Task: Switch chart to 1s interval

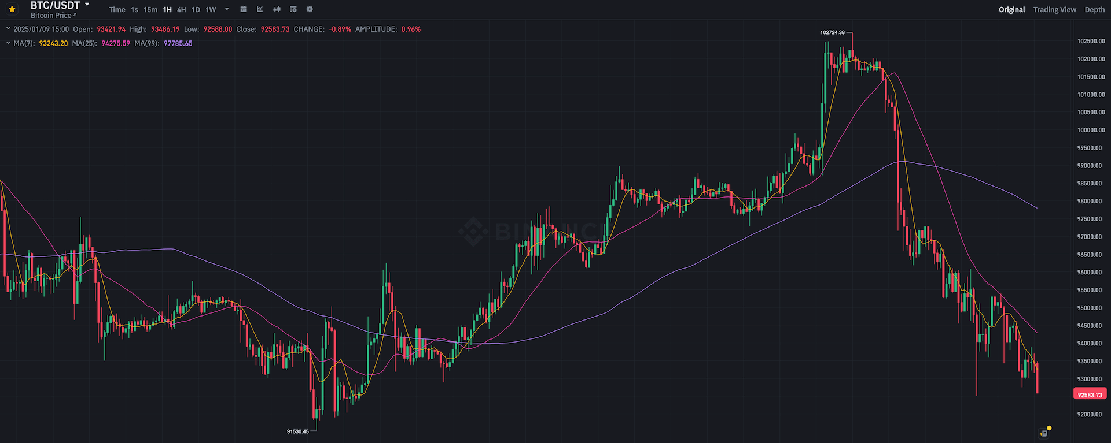Action: [x=134, y=10]
